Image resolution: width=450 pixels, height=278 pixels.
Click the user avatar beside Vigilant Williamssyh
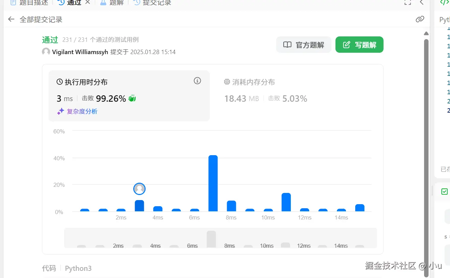coord(46,52)
